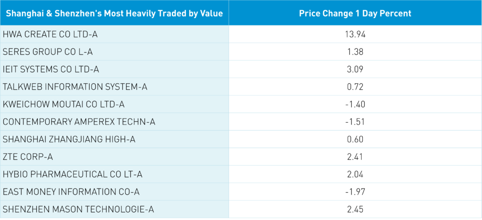Click the SERES GROUP CO L-A cell
This screenshot has height=220, width=482.
(44, 52)
